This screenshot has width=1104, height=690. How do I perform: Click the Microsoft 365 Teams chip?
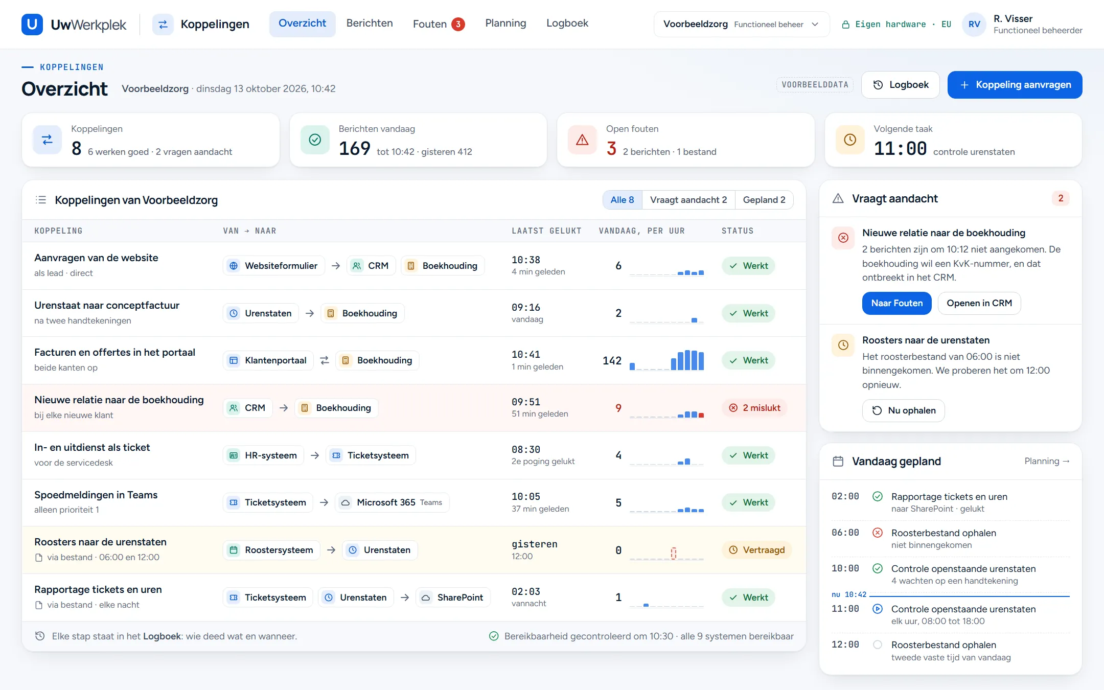coord(392,502)
